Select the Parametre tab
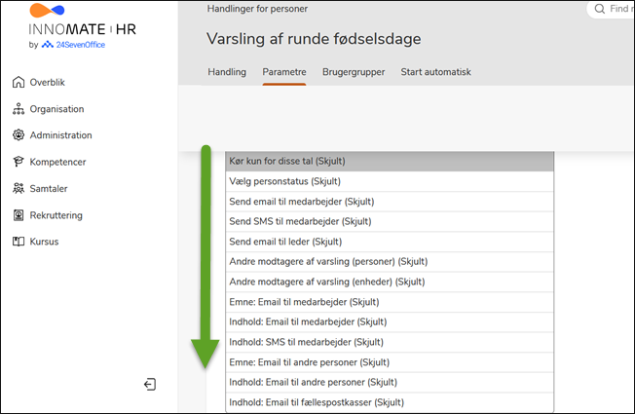Image resolution: width=635 pixels, height=414 pixels. click(284, 72)
